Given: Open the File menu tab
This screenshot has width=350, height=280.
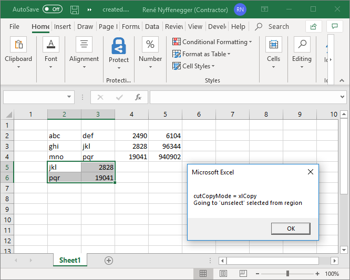Looking at the screenshot, I should pos(14,27).
